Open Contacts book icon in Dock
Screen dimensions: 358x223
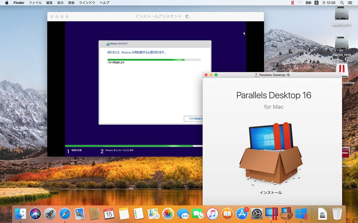tap(94, 214)
